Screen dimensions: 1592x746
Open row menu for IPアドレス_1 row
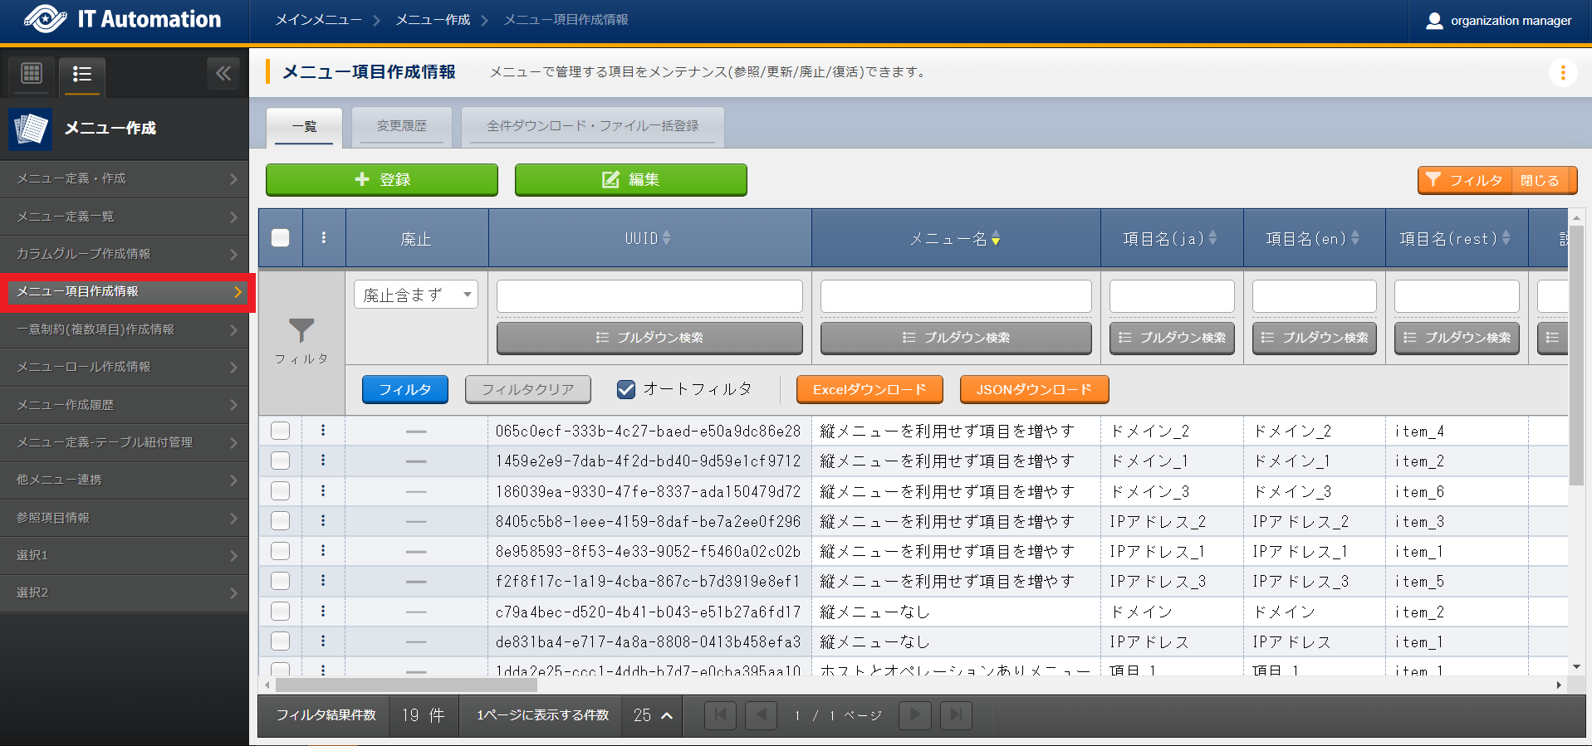(x=323, y=551)
